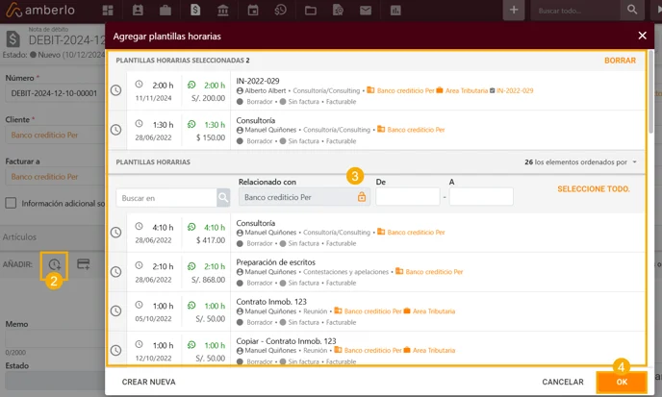Click SELECCIONE TODO
This screenshot has width=662, height=397.
(x=593, y=189)
